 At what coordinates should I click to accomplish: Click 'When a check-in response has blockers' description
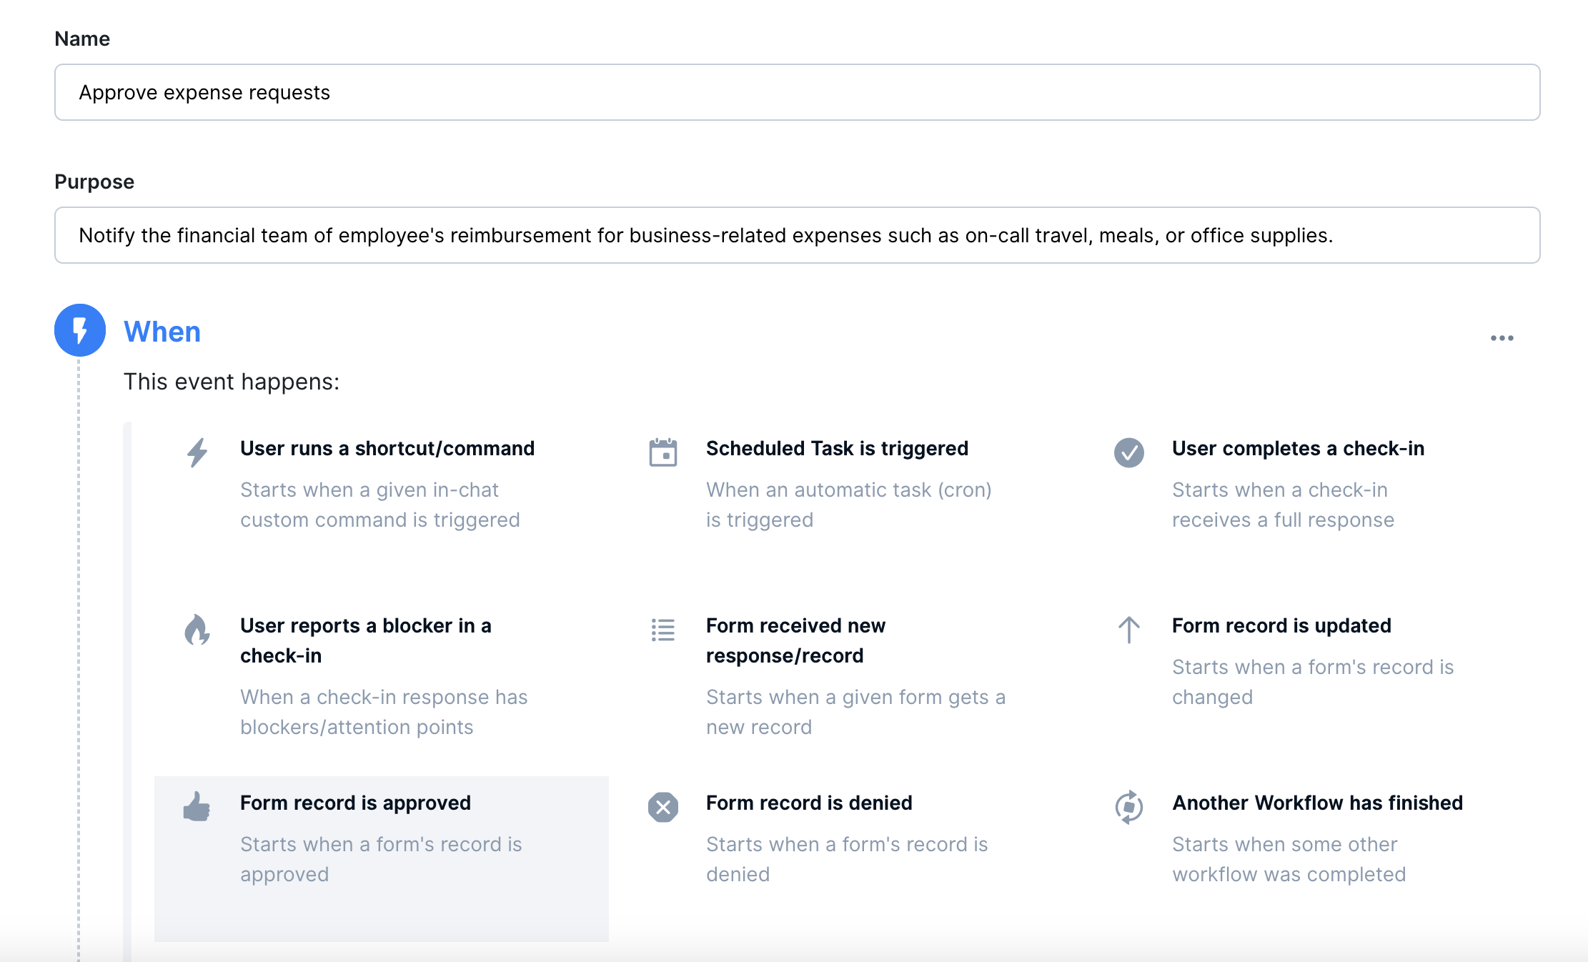[x=384, y=712]
